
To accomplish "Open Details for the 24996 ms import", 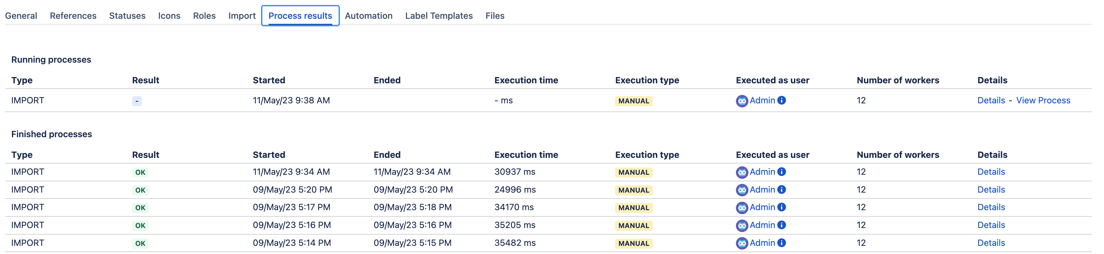I will click(991, 190).
